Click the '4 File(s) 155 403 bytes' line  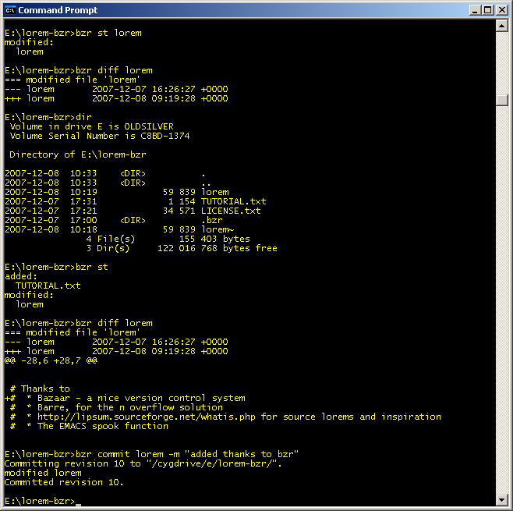point(168,239)
